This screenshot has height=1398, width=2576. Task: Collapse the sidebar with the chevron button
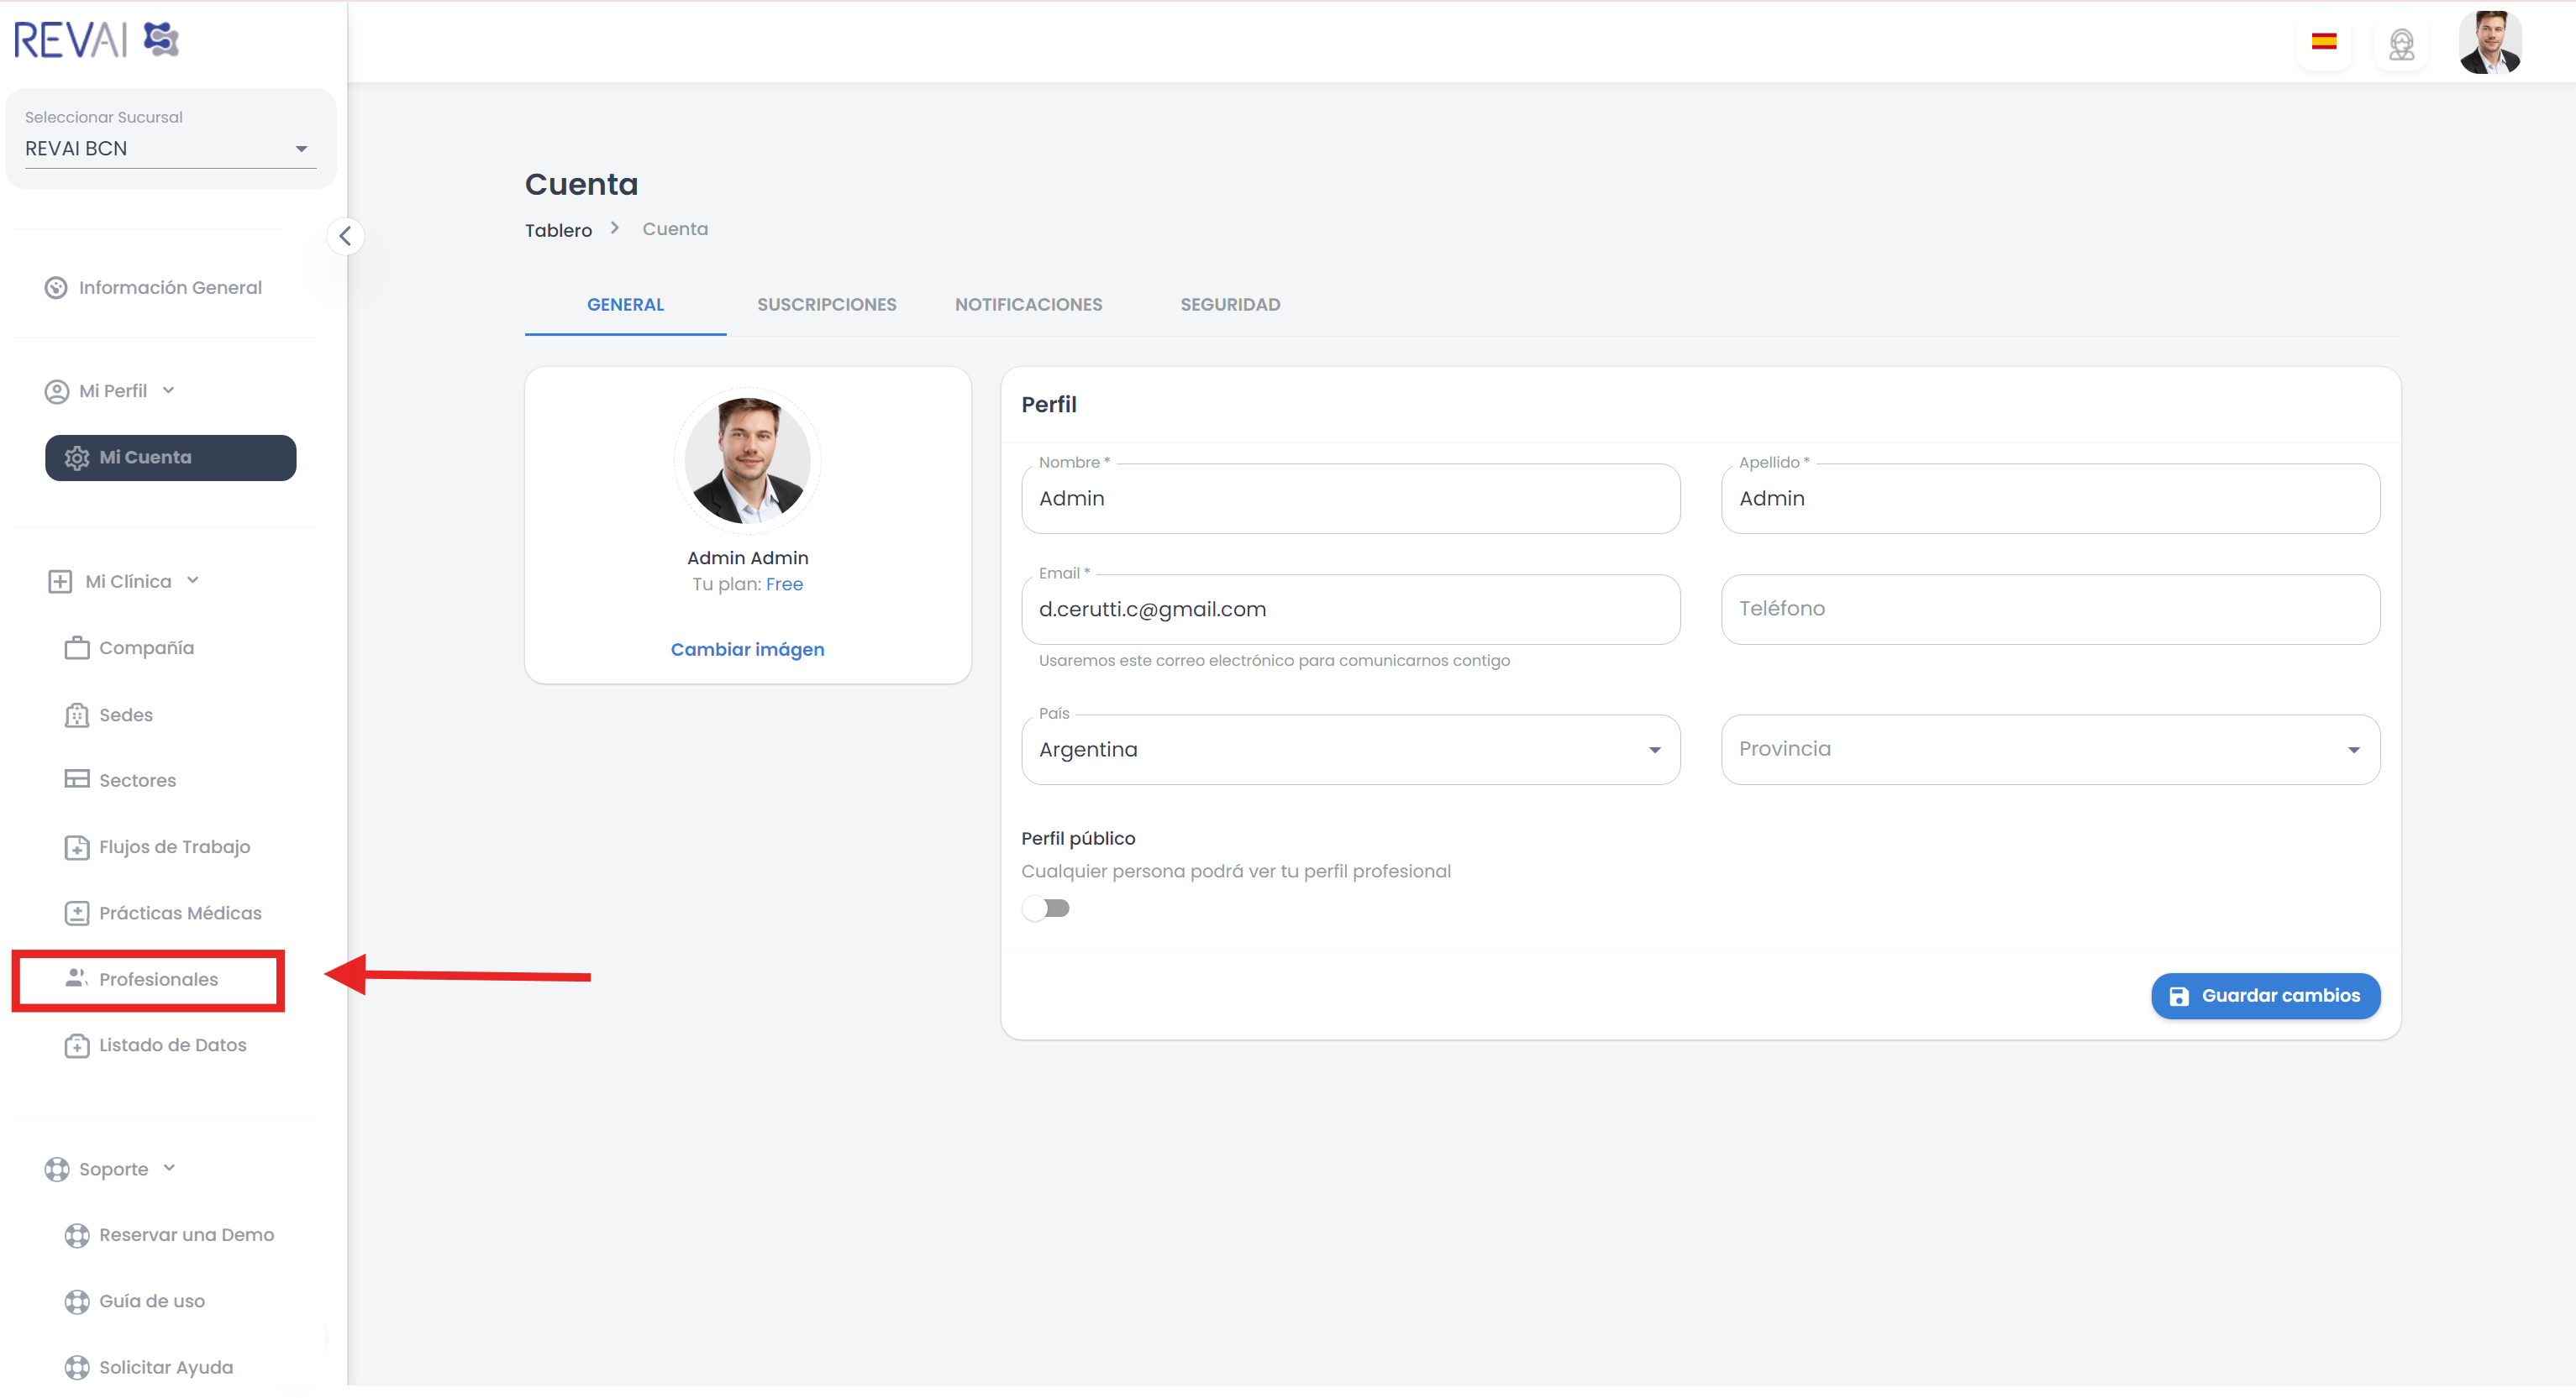[345, 237]
